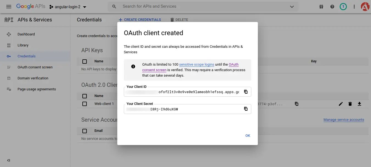Copy the Client Secret value
This screenshot has width=371, height=167.
(246, 109)
